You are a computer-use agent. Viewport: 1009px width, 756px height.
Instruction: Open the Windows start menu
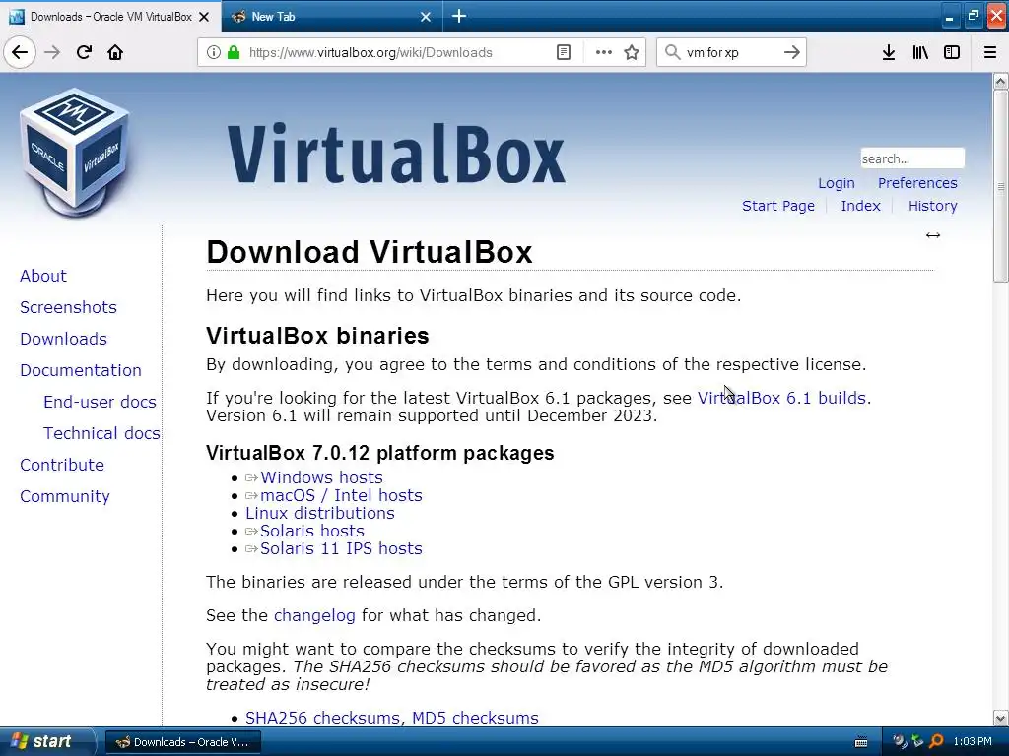45,742
